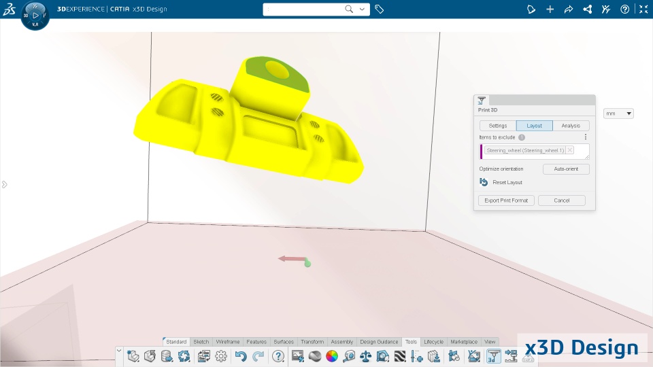653x367 pixels.
Task: Open the Items to exclude three-dot menu
Action: click(586, 137)
